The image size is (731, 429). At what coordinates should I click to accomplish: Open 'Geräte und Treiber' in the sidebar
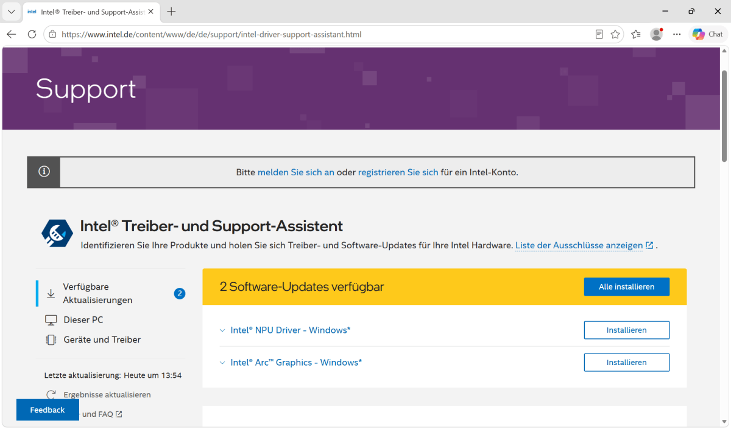(x=102, y=340)
